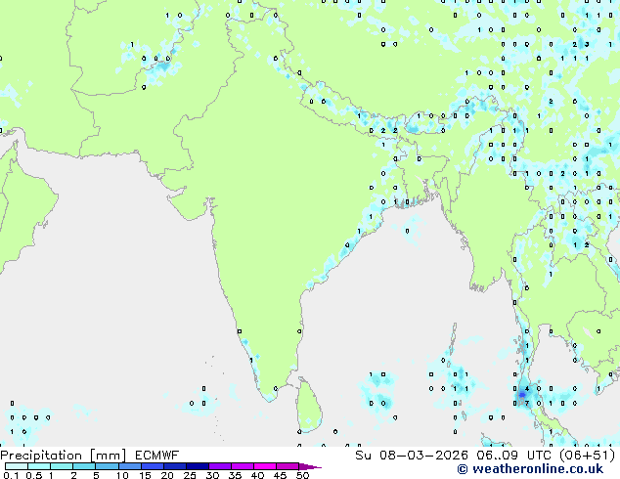Click the legend value label '10'

[x=122, y=475]
